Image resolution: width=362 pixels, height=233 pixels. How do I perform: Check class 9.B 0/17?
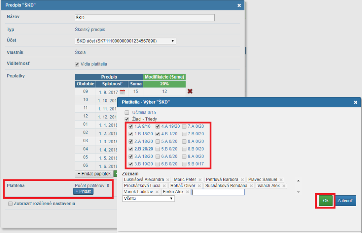coord(184,164)
